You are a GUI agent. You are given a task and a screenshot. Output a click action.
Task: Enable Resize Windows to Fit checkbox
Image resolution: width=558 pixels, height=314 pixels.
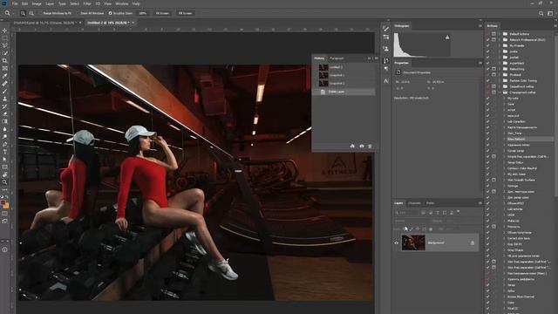point(41,13)
